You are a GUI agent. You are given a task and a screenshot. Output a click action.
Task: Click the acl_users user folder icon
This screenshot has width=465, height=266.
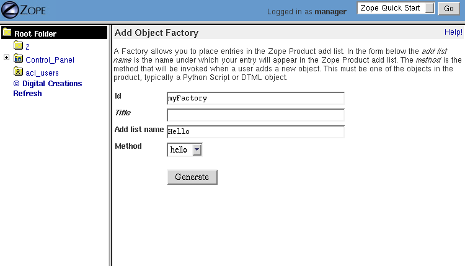18,72
